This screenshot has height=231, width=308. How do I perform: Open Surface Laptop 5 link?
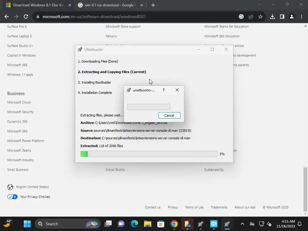tap(20, 36)
